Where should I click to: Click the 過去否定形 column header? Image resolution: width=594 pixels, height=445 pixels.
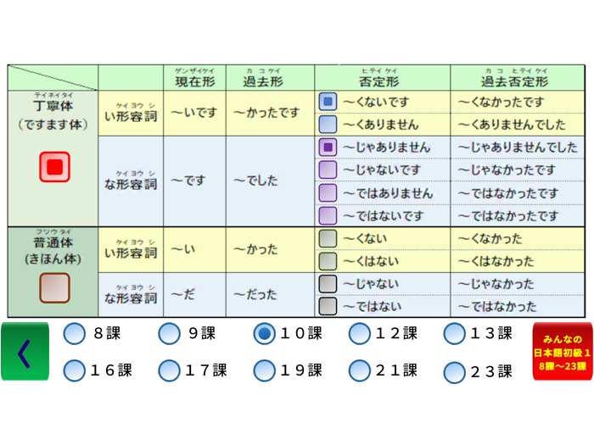[518, 78]
